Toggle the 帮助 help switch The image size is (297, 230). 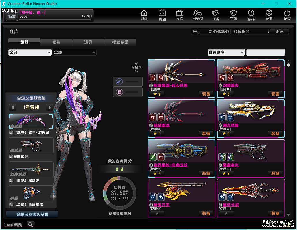click(x=8, y=225)
